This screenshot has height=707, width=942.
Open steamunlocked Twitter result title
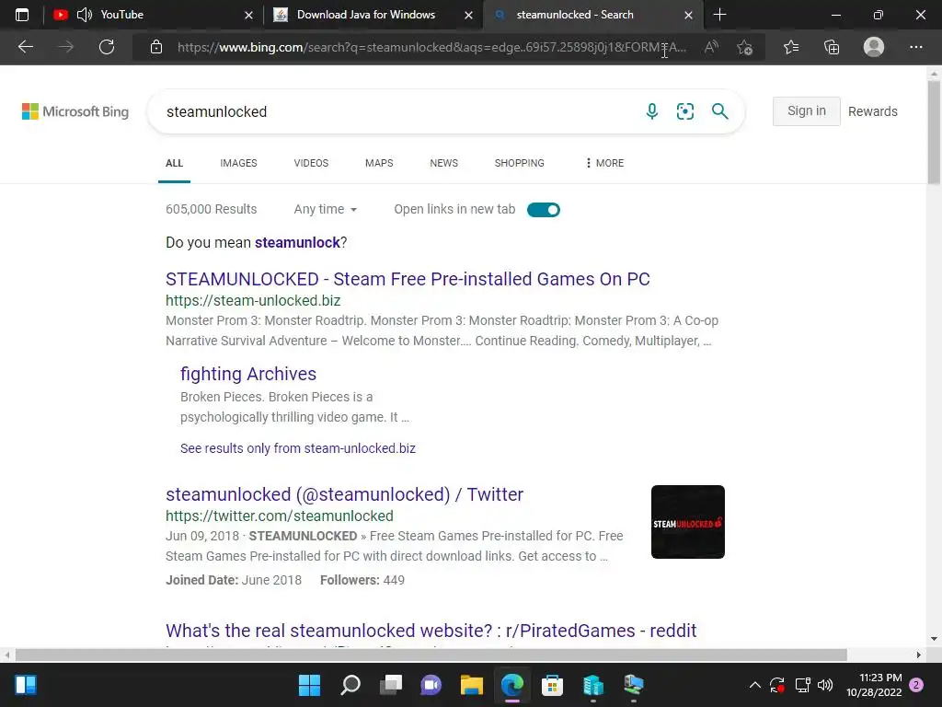tap(344, 494)
